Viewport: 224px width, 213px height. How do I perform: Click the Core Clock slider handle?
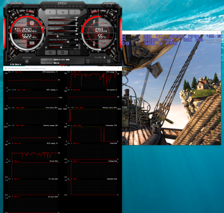click(x=57, y=36)
